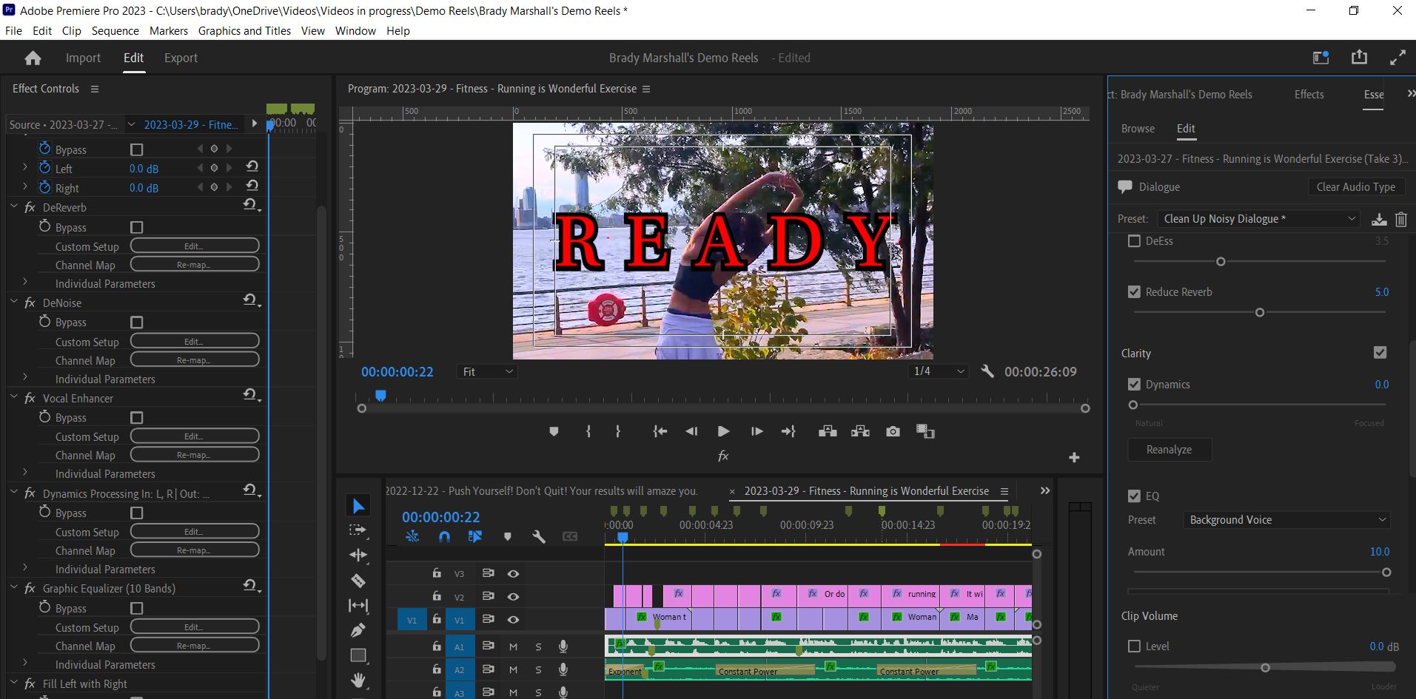Click Export Frame camera icon
The image size is (1416, 699).
(893, 431)
